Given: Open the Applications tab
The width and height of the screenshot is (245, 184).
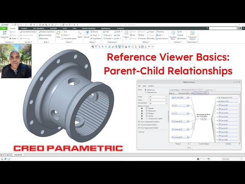Looking at the screenshot, I should point(106,28).
